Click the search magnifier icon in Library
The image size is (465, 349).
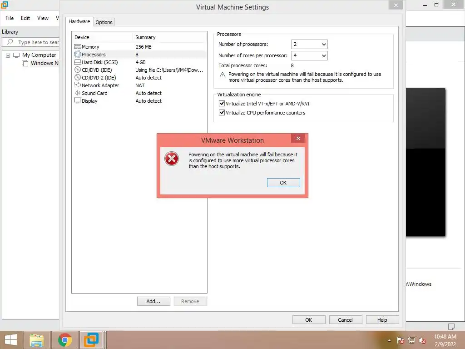(10, 42)
